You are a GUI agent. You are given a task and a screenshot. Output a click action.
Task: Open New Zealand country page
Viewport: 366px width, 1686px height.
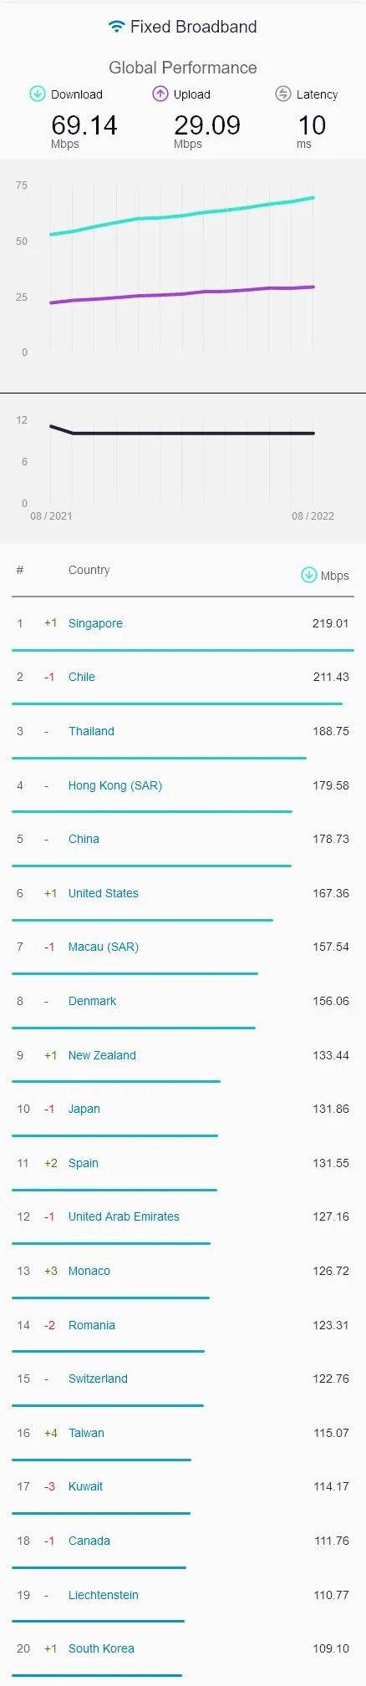pos(102,1055)
